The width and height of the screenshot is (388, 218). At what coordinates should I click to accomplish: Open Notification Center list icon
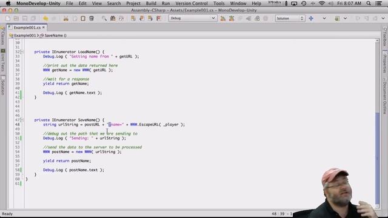(378, 4)
